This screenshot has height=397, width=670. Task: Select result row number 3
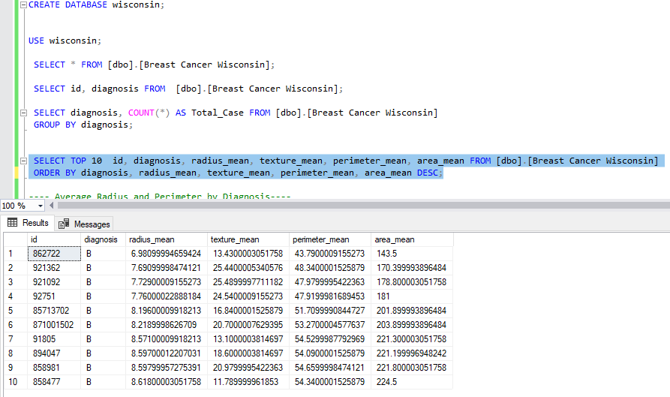(16, 282)
